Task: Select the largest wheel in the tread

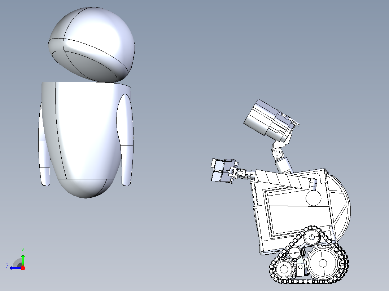Action: [x=323, y=263]
